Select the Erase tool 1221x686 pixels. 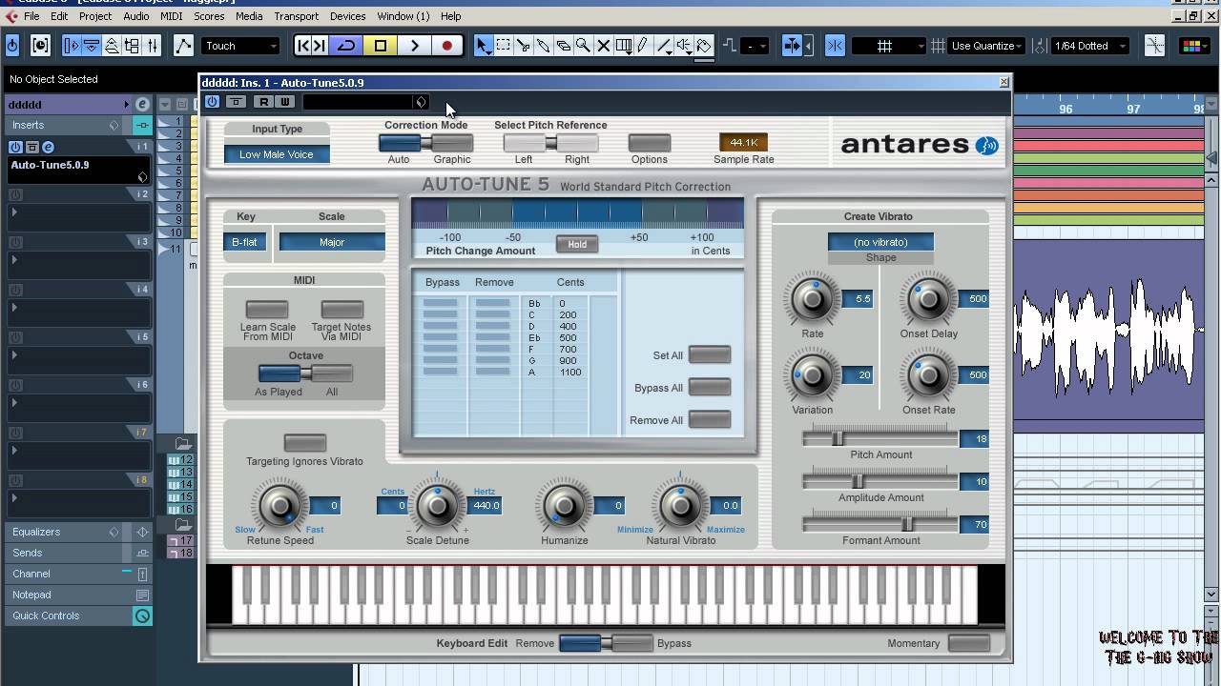[x=563, y=45]
